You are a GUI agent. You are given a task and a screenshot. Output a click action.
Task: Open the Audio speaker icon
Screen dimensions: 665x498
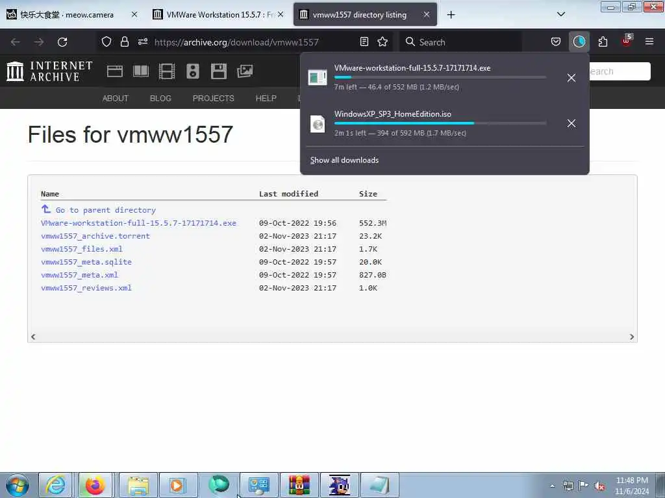(192, 71)
